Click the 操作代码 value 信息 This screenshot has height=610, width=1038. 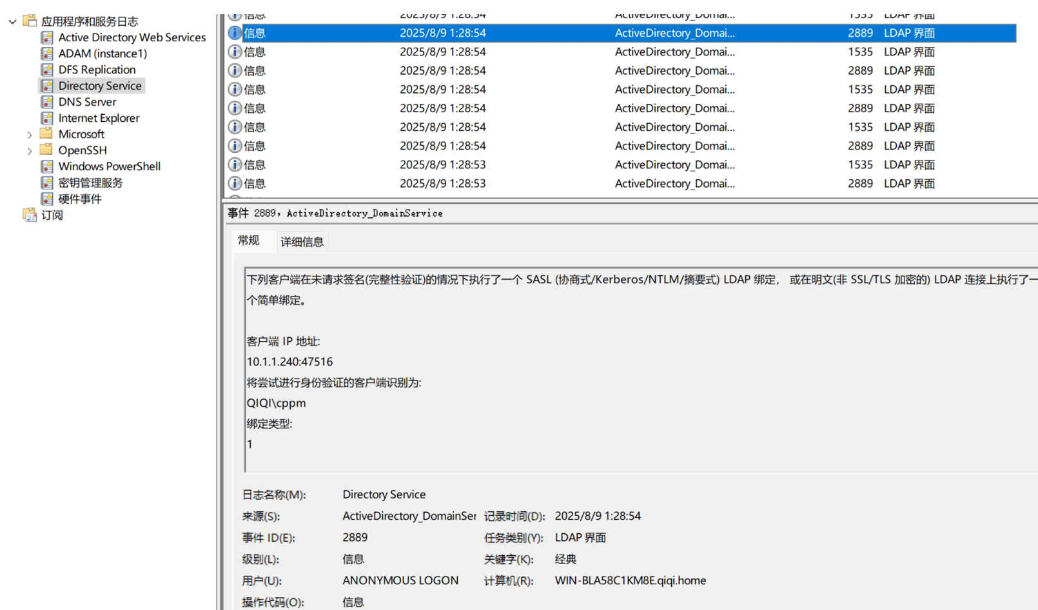[353, 602]
